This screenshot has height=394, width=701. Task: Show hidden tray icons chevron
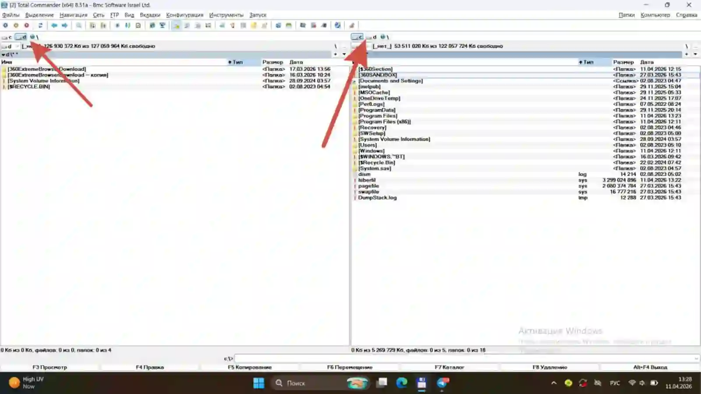[x=554, y=383]
